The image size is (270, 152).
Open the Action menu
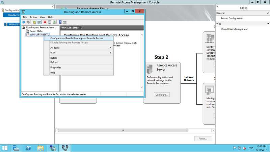(33, 17)
